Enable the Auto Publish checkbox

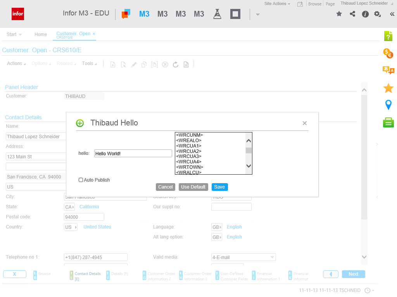click(x=81, y=180)
